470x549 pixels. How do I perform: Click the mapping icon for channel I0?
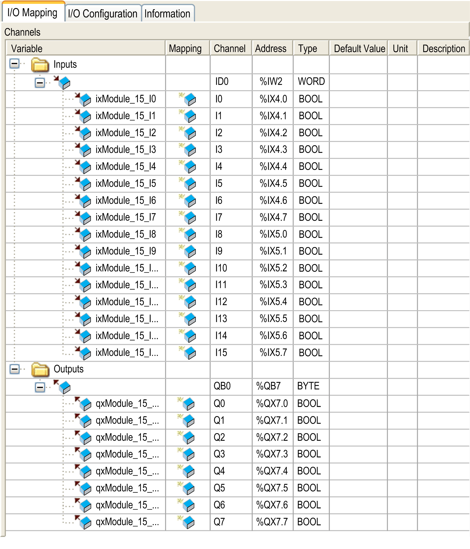click(187, 99)
